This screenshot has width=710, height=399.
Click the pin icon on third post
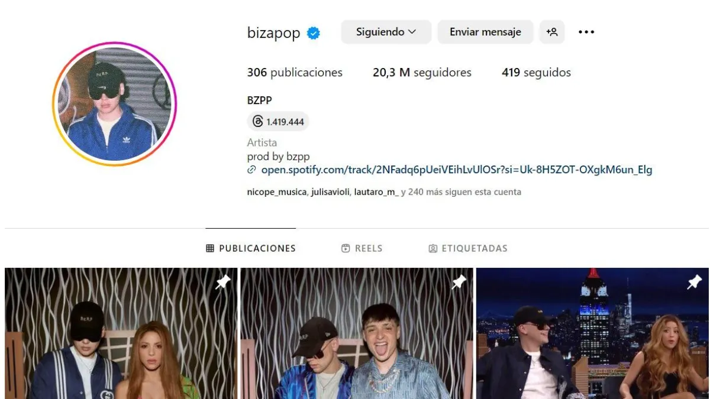pyautogui.click(x=694, y=283)
